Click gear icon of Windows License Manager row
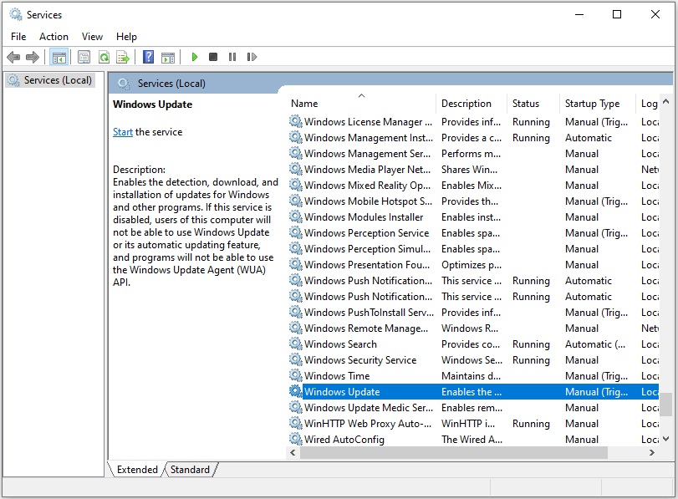This screenshot has width=678, height=499. 296,121
